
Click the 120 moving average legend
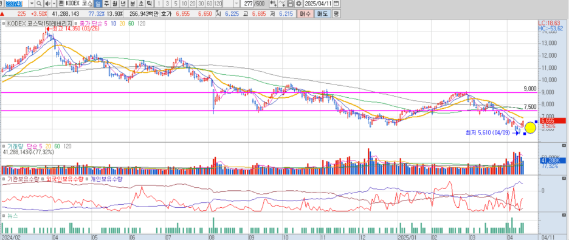click(142, 24)
